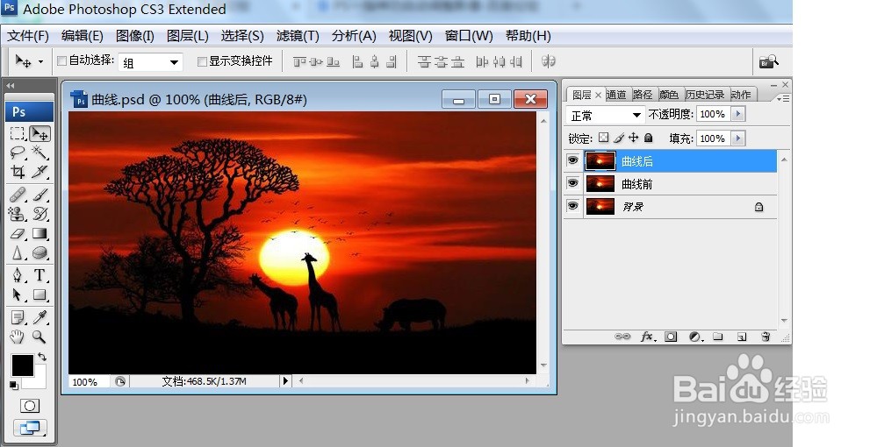This screenshot has height=447, width=877.
Task: Switch to the 历史记录 tab
Action: click(x=705, y=95)
